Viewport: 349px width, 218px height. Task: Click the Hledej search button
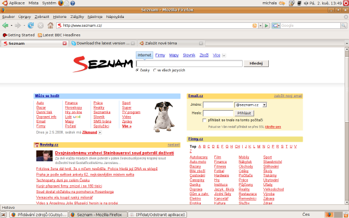(256, 63)
